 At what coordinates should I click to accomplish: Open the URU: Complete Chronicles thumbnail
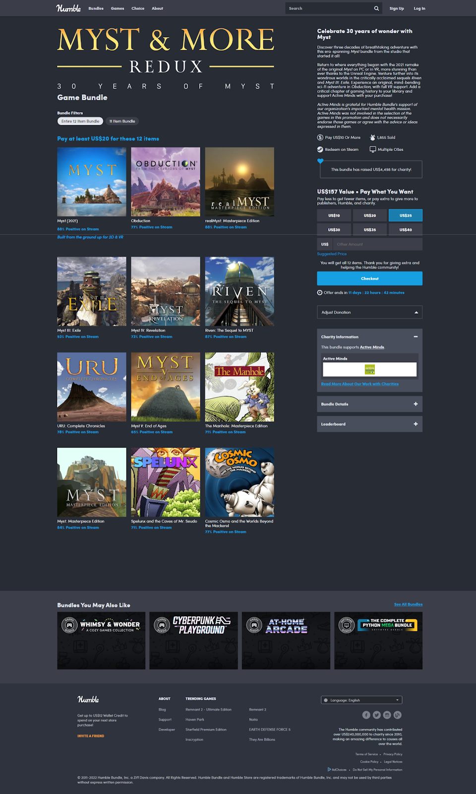click(x=92, y=387)
